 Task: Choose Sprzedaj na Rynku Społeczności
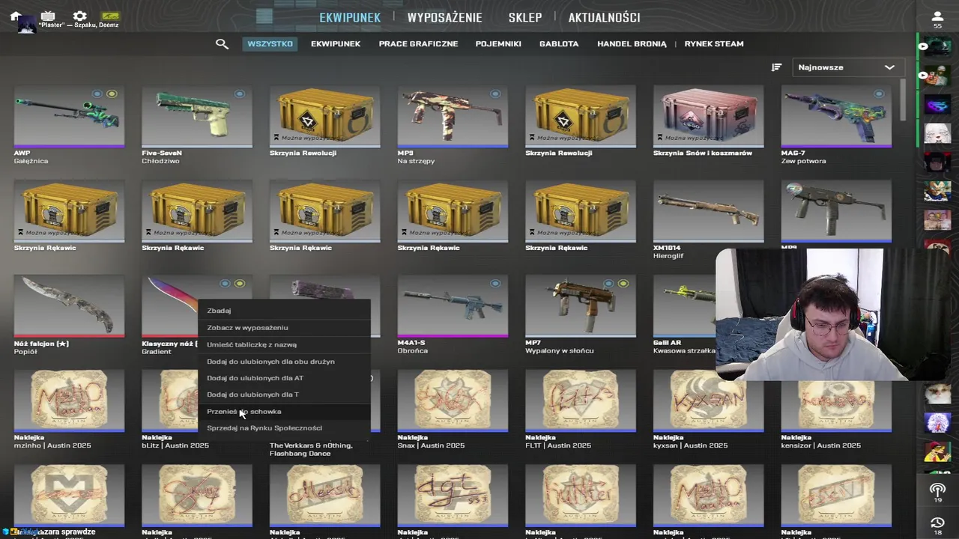point(284,428)
